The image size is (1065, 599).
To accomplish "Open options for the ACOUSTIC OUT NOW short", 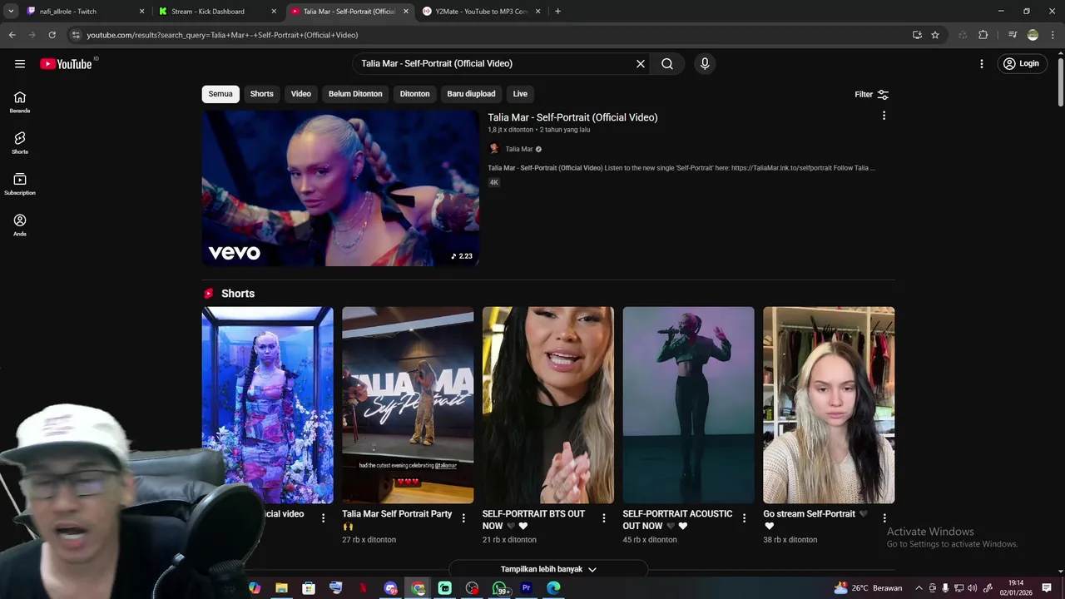I will coord(745,517).
